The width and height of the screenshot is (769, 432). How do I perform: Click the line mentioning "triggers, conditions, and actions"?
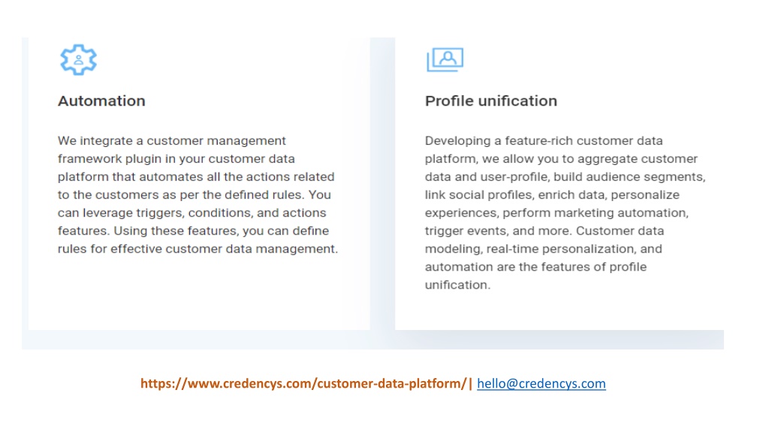click(x=191, y=213)
